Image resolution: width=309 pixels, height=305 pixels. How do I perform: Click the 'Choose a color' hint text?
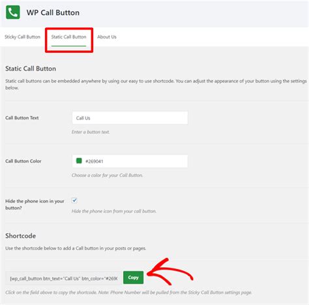click(107, 175)
